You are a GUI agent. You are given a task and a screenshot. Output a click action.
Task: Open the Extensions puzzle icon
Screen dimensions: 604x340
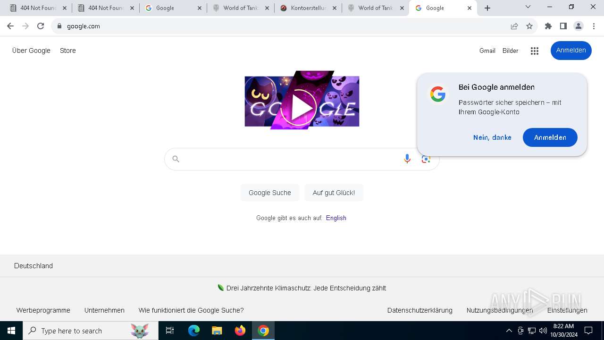548,26
